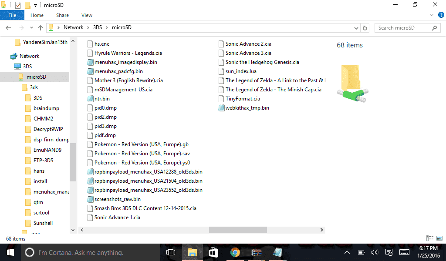The image size is (446, 261).
Task: Select TinyFormat.cia file
Action: [x=242, y=99]
